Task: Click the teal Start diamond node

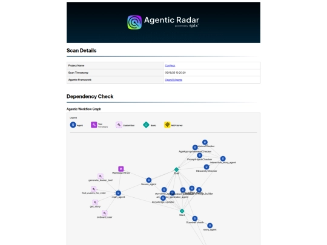Action: (x=182, y=211)
